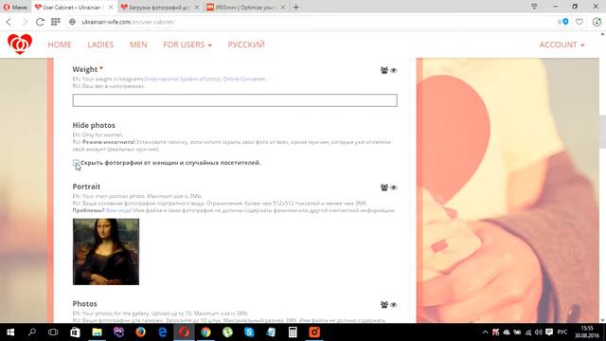Image resolution: width=606 pixels, height=341 pixels.
Task: Toggle the Weight field eye icon
Action: [394, 70]
